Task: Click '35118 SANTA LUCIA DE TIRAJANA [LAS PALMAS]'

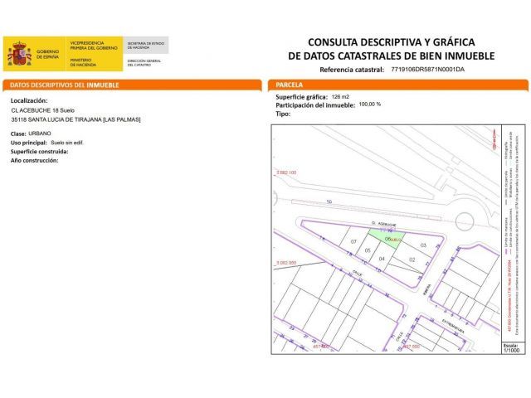Action: point(76,119)
